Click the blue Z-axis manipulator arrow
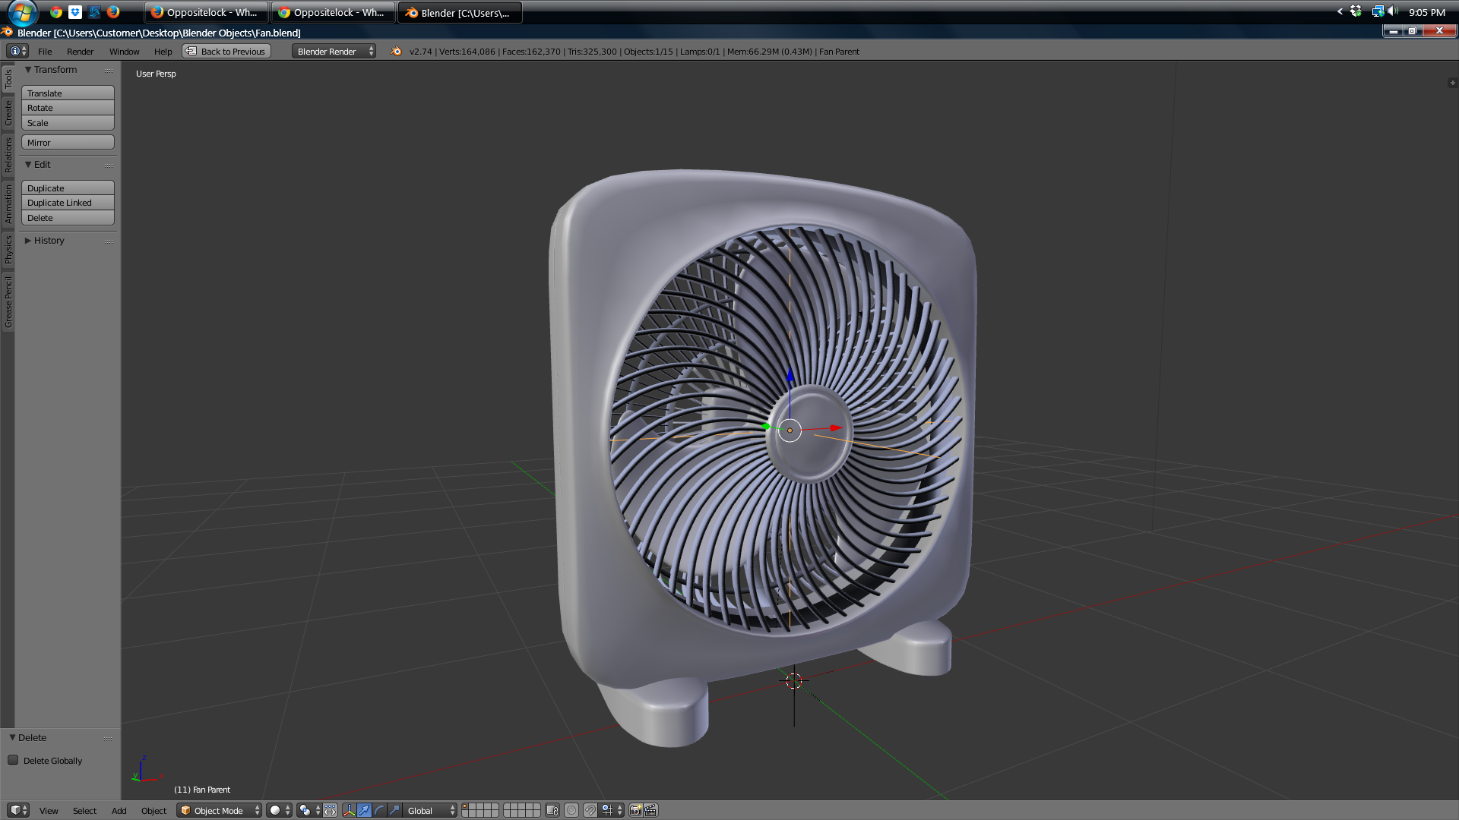This screenshot has width=1459, height=820. tap(790, 375)
